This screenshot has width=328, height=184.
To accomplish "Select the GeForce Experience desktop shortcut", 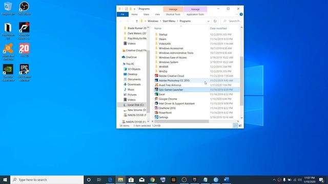I will click(8, 73).
